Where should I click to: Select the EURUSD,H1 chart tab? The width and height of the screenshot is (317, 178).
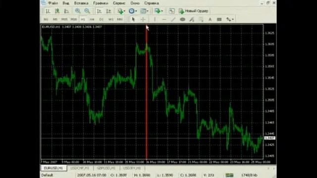click(x=53, y=168)
